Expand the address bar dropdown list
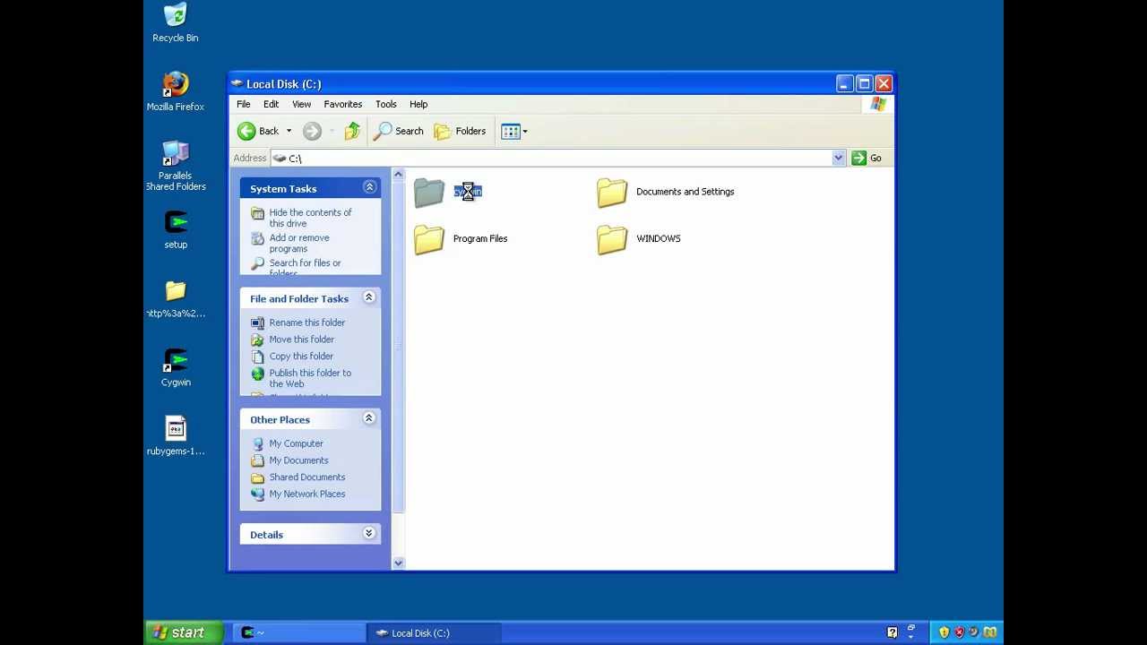The height and width of the screenshot is (645, 1147). pyautogui.click(x=838, y=159)
